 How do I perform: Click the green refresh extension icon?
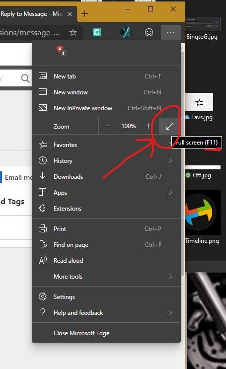(97, 32)
